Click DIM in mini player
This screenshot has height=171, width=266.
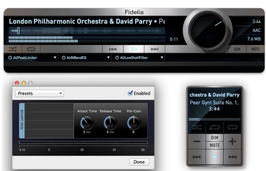pos(215,138)
